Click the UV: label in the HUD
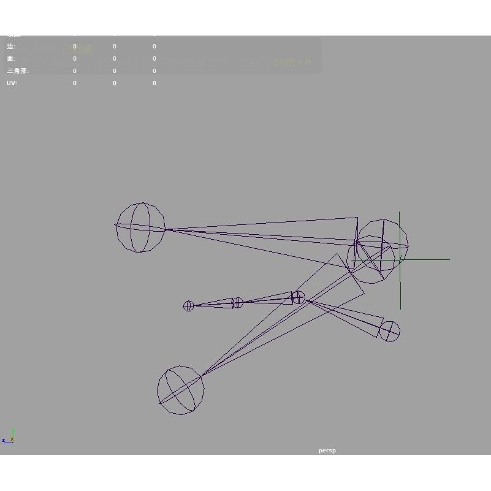 pos(12,83)
